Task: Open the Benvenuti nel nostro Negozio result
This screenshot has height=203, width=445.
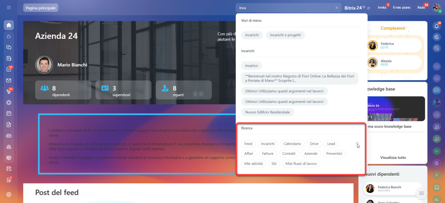Action: pyautogui.click(x=300, y=78)
